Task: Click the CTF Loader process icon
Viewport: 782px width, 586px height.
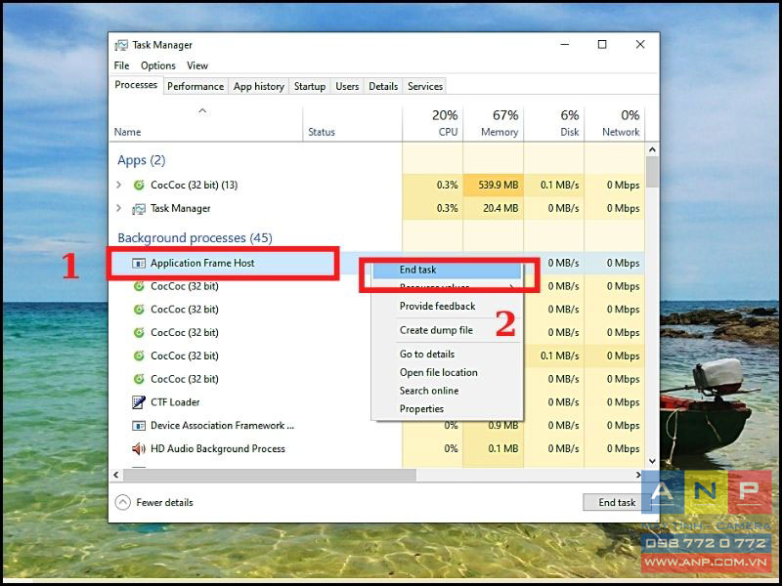Action: click(x=138, y=402)
